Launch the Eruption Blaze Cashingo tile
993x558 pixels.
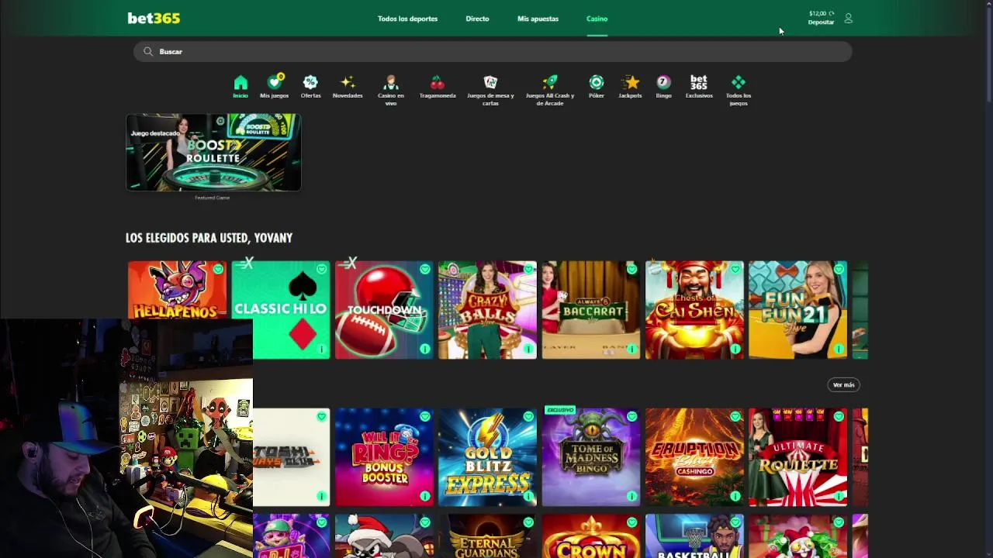[694, 457]
